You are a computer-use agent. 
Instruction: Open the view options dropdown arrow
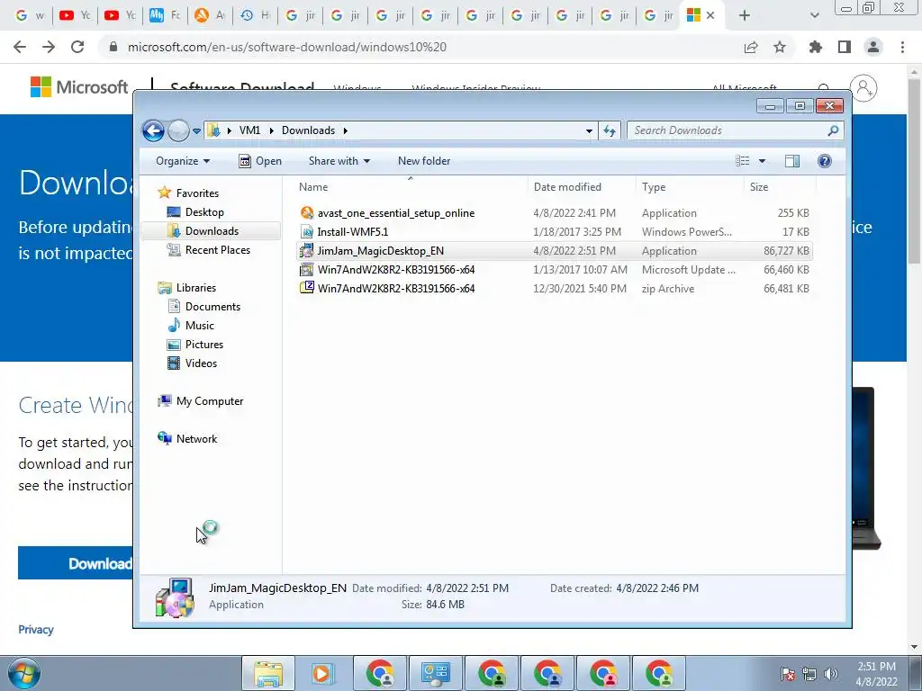click(762, 161)
